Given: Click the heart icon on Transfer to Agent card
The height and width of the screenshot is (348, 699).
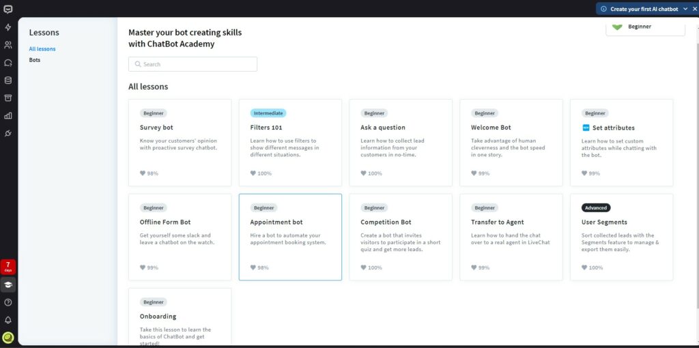Looking at the screenshot, I should [474, 267].
